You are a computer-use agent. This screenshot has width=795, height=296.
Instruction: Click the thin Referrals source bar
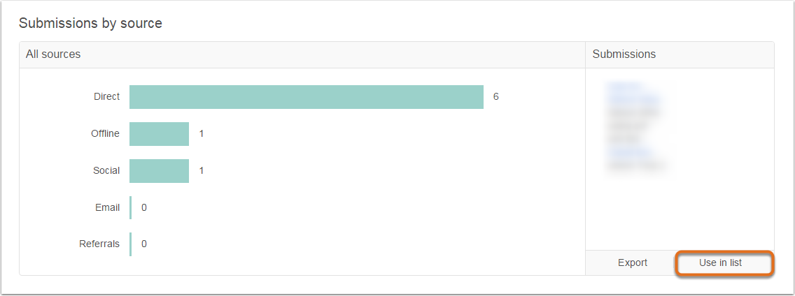tap(130, 244)
